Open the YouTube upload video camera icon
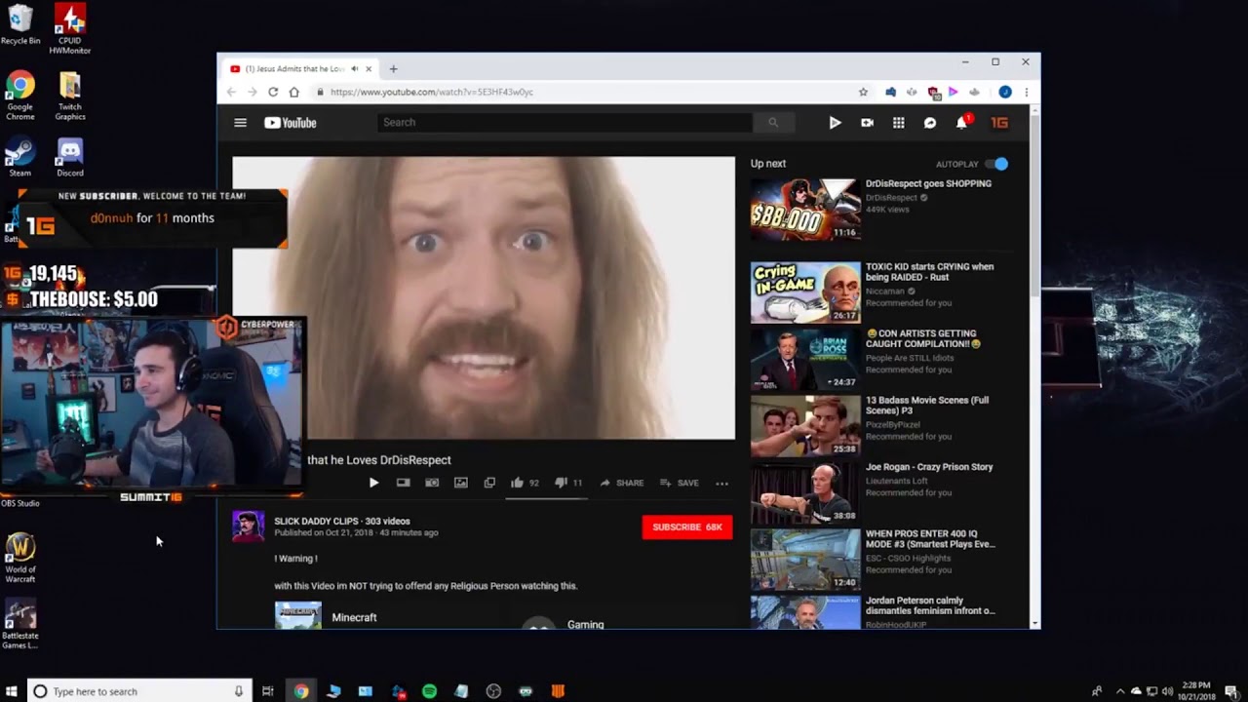The width and height of the screenshot is (1248, 702). tap(867, 123)
